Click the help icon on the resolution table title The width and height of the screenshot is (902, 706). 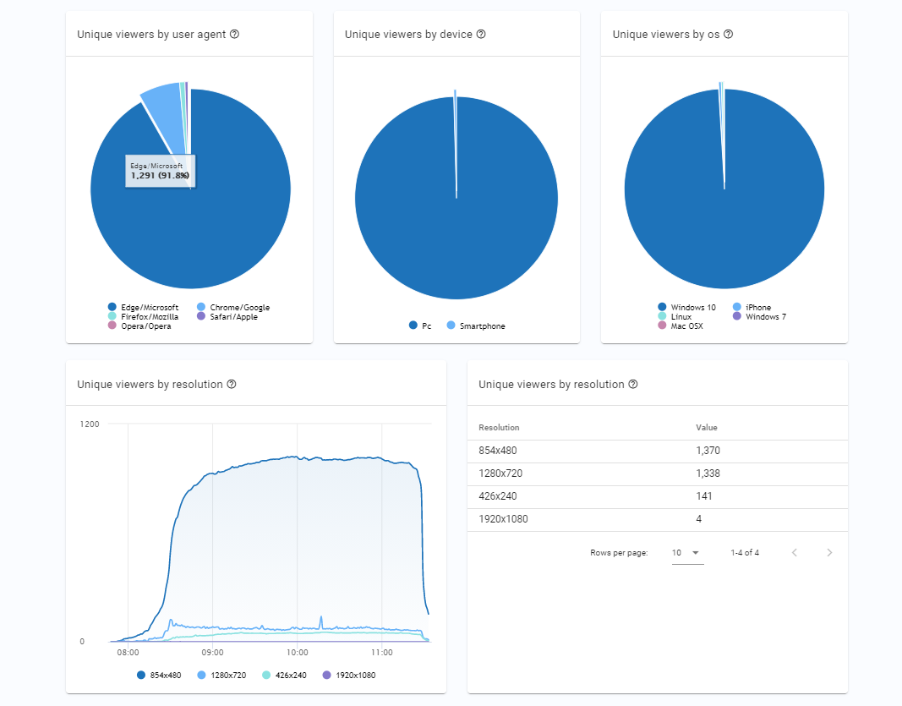tap(633, 384)
